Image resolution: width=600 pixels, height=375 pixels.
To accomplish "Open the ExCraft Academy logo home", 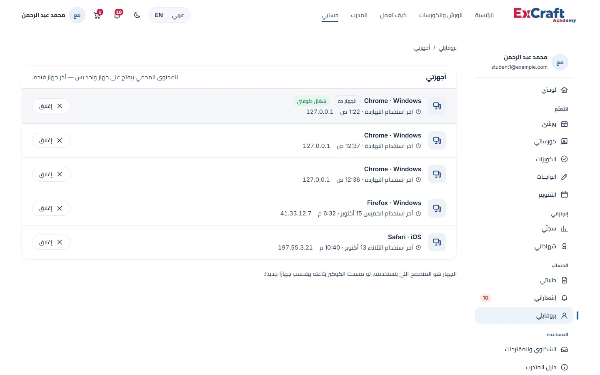I will coord(545,15).
